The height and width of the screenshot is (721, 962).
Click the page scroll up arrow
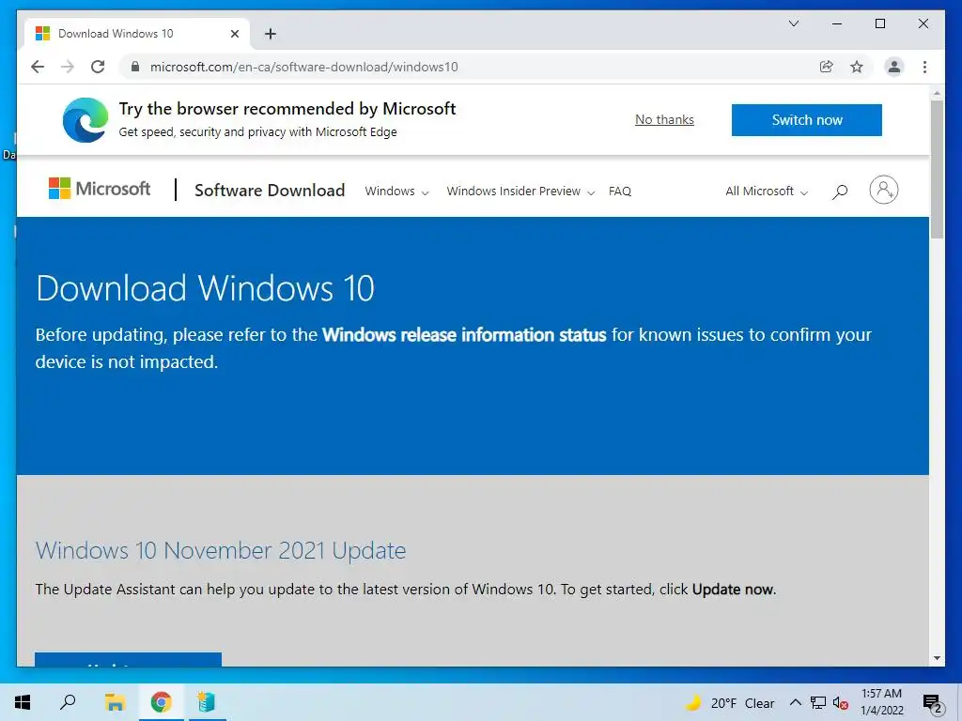coord(937,93)
